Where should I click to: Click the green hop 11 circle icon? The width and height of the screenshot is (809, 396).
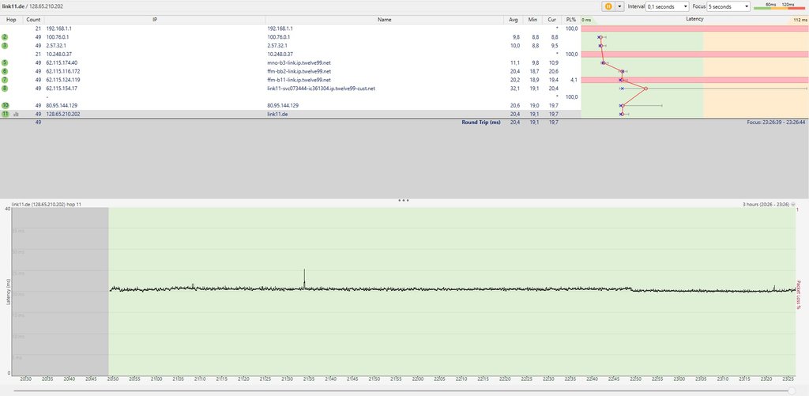click(6, 114)
